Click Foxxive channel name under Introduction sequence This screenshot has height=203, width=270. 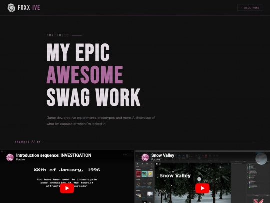click(x=20, y=160)
